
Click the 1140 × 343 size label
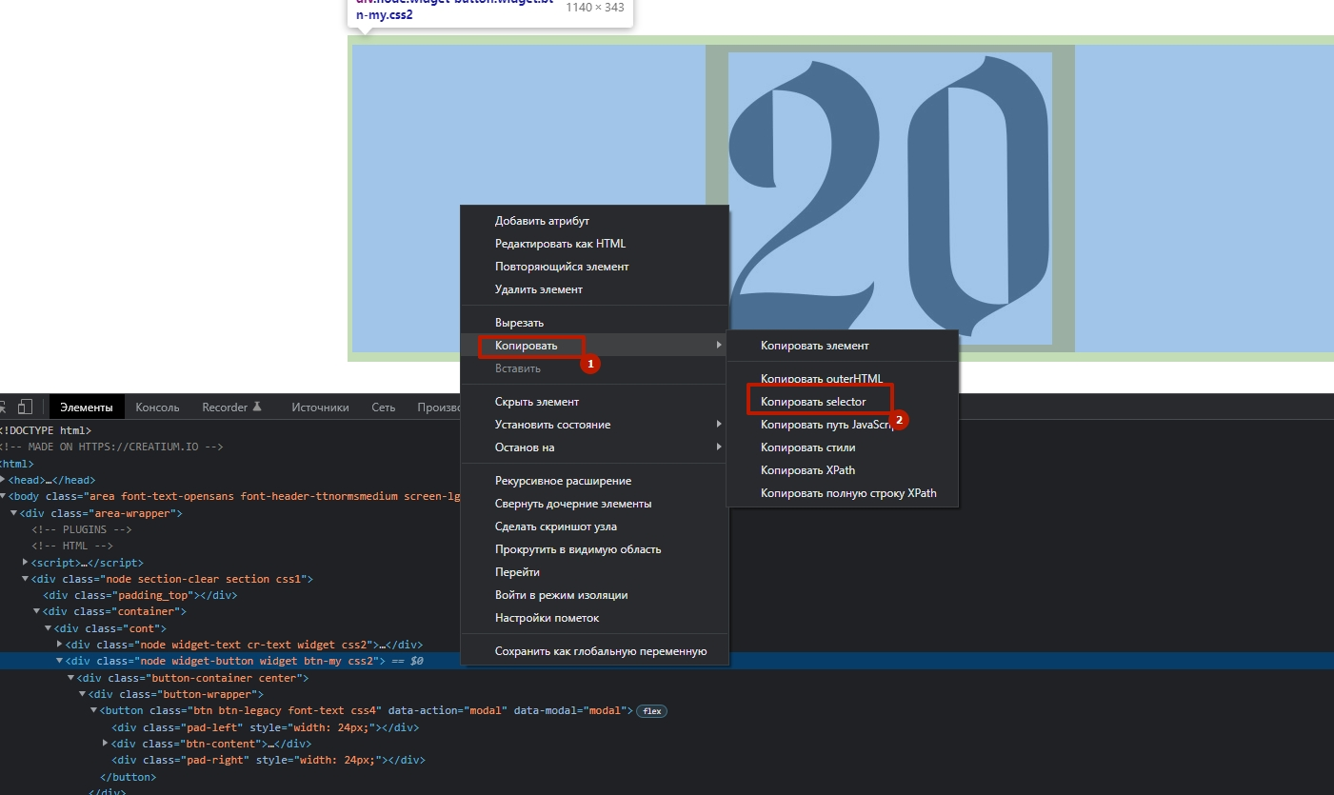point(595,8)
